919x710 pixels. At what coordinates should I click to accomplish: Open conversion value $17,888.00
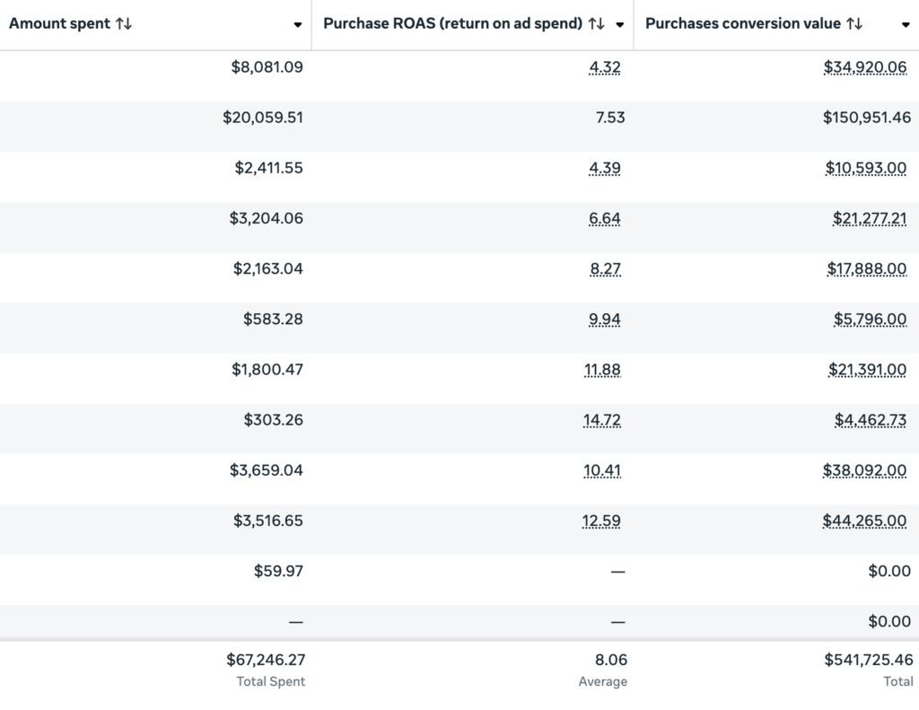click(x=867, y=268)
